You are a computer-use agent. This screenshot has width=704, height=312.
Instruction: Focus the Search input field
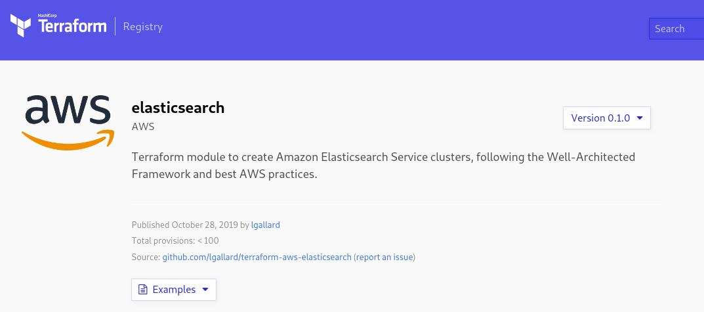tap(676, 28)
